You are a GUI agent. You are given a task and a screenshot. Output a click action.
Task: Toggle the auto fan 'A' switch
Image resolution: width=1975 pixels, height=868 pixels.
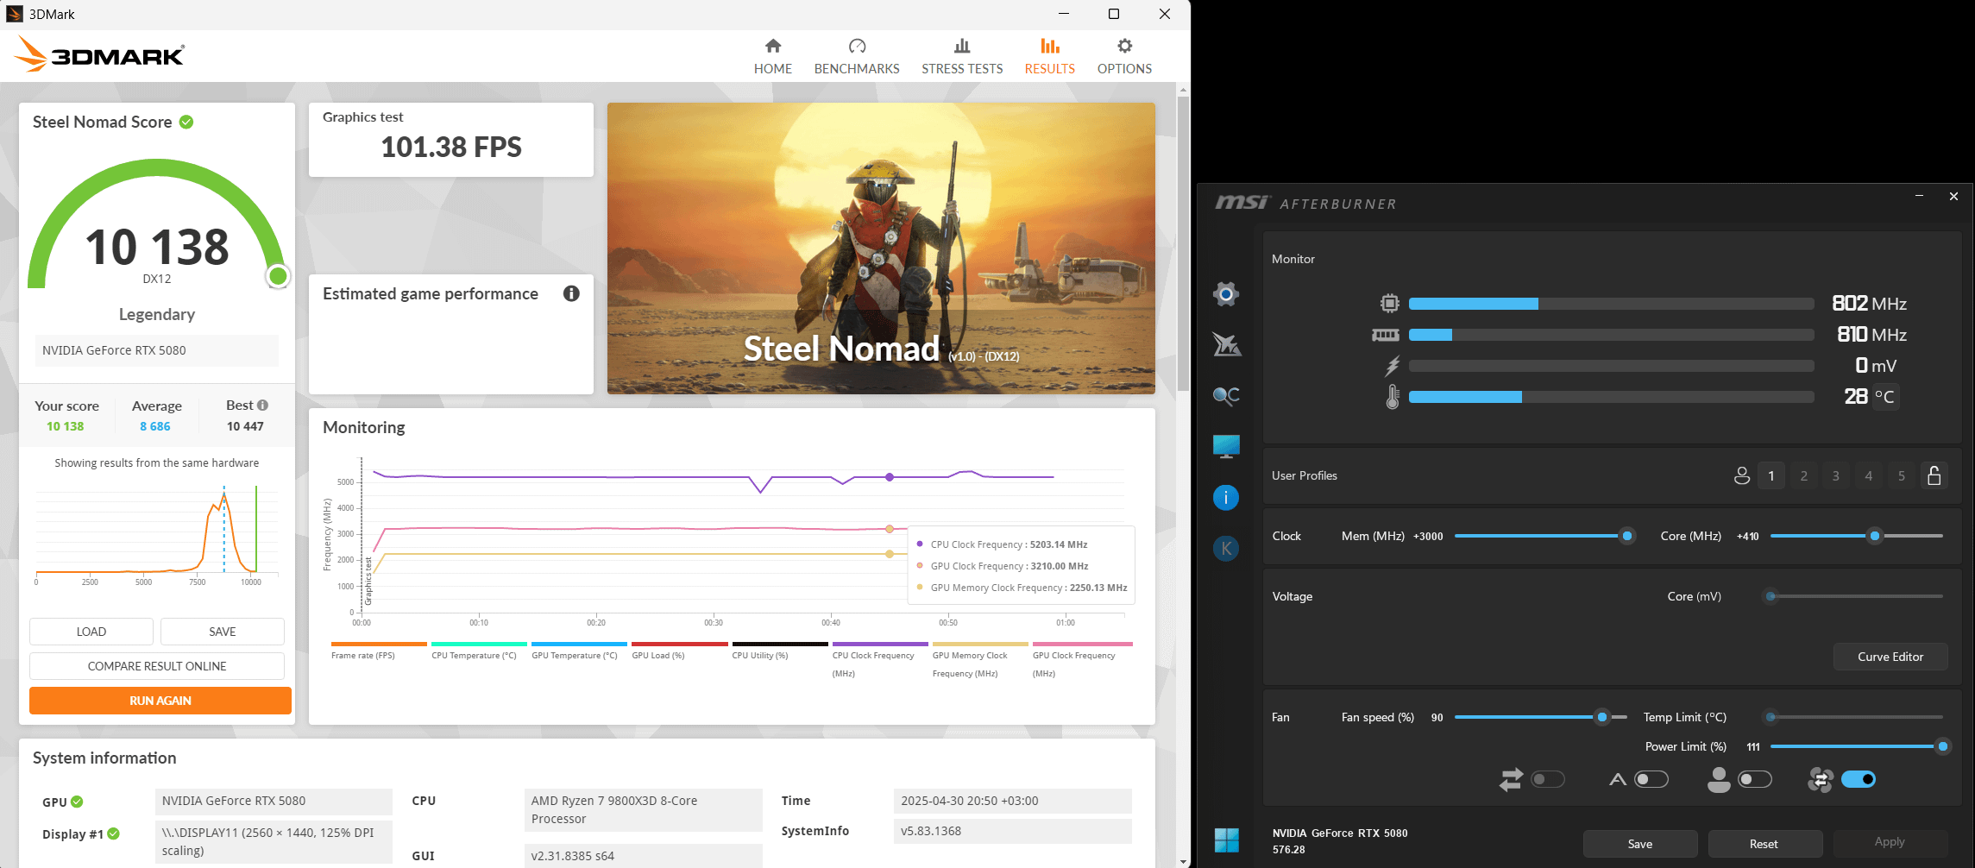coord(1651,780)
